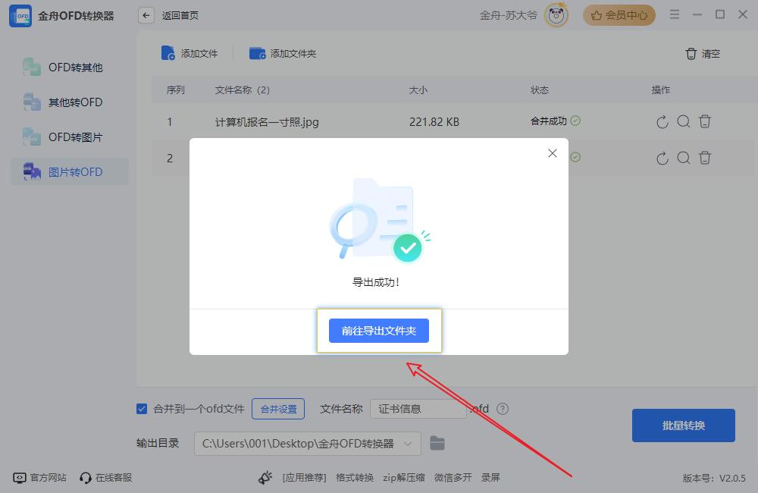Click the help question mark next to .ofd
Viewport: 758px width, 493px height.
click(x=502, y=409)
